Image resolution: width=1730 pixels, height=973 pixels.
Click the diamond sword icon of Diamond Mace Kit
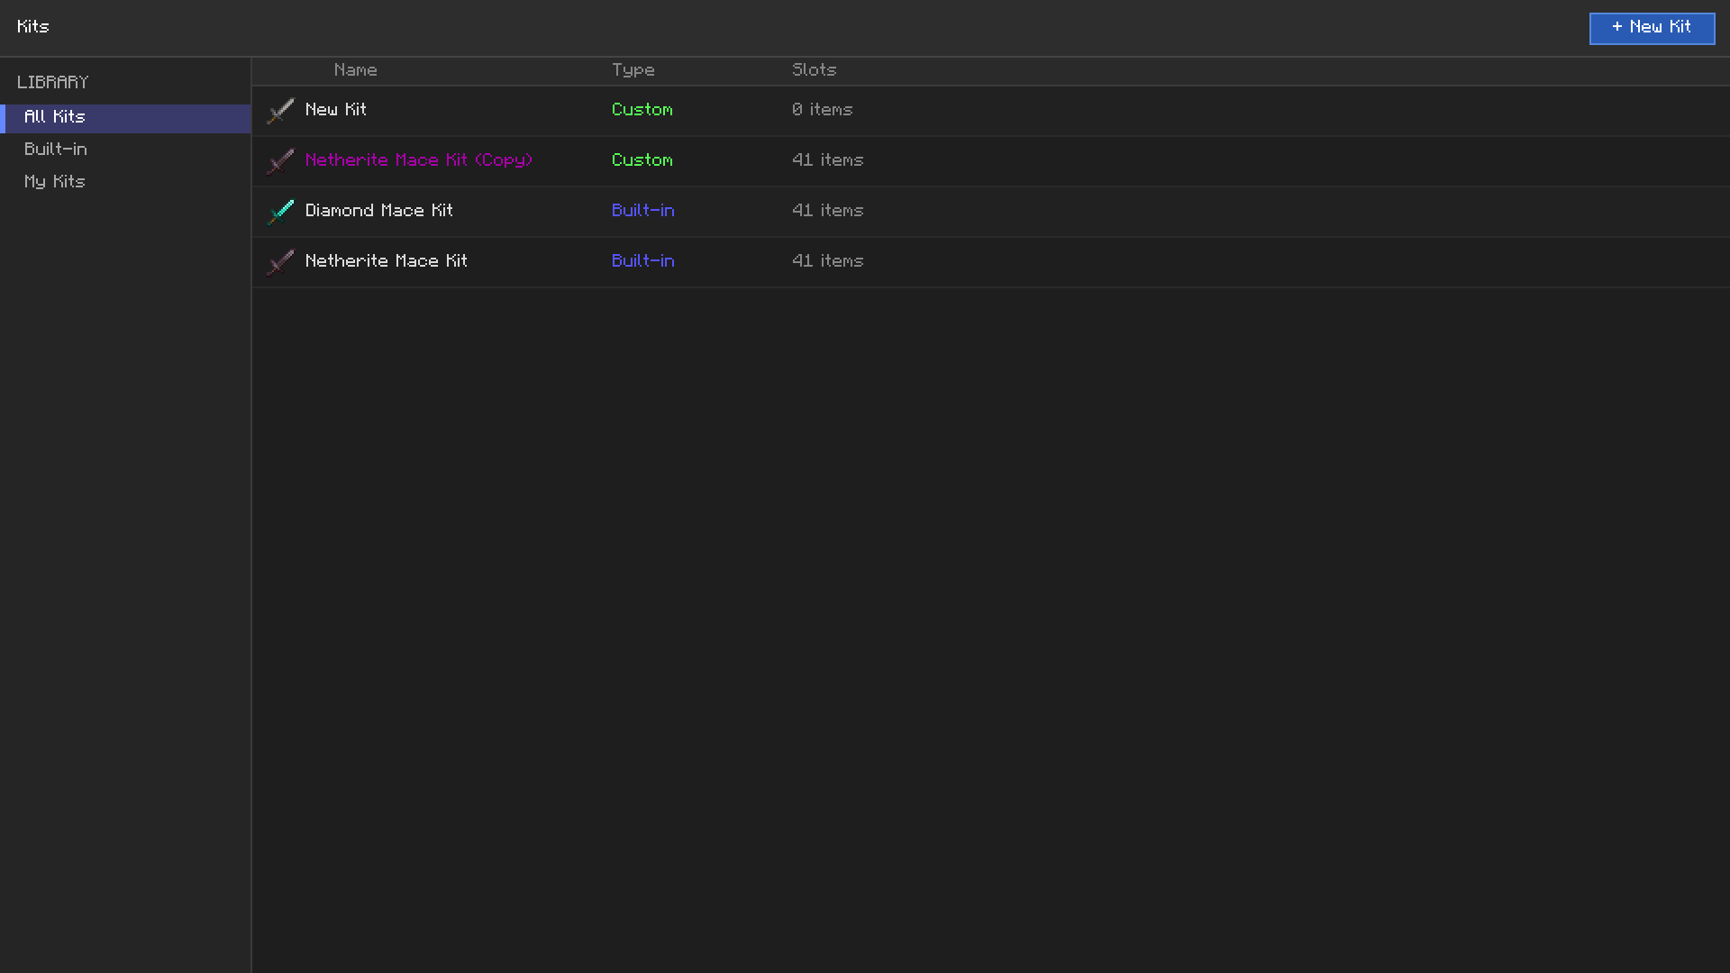coord(280,212)
